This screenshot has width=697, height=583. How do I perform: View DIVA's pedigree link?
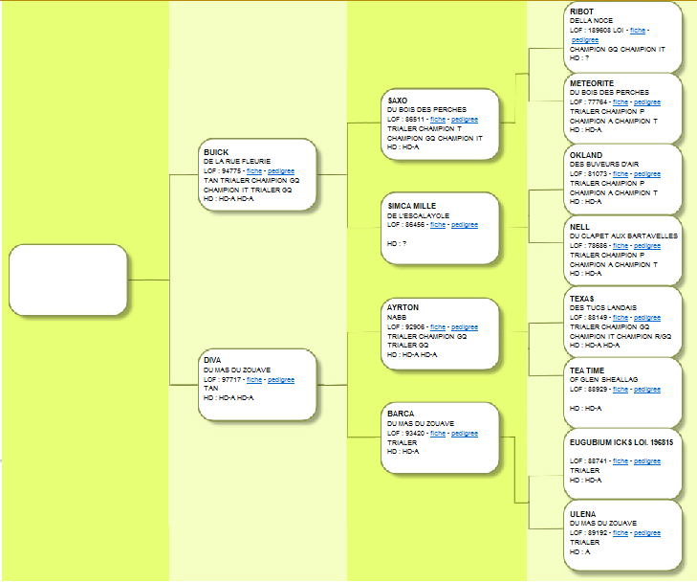tap(281, 379)
